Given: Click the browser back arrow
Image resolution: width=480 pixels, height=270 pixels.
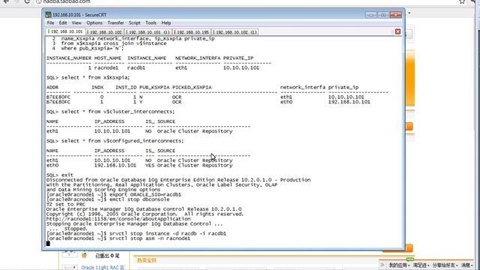Looking at the screenshot, I should pos(6,1).
